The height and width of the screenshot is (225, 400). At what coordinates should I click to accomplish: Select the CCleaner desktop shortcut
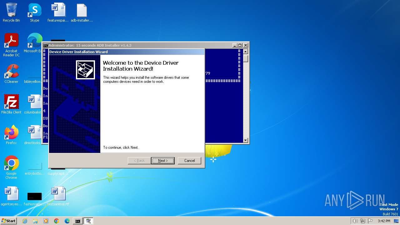pyautogui.click(x=11, y=74)
